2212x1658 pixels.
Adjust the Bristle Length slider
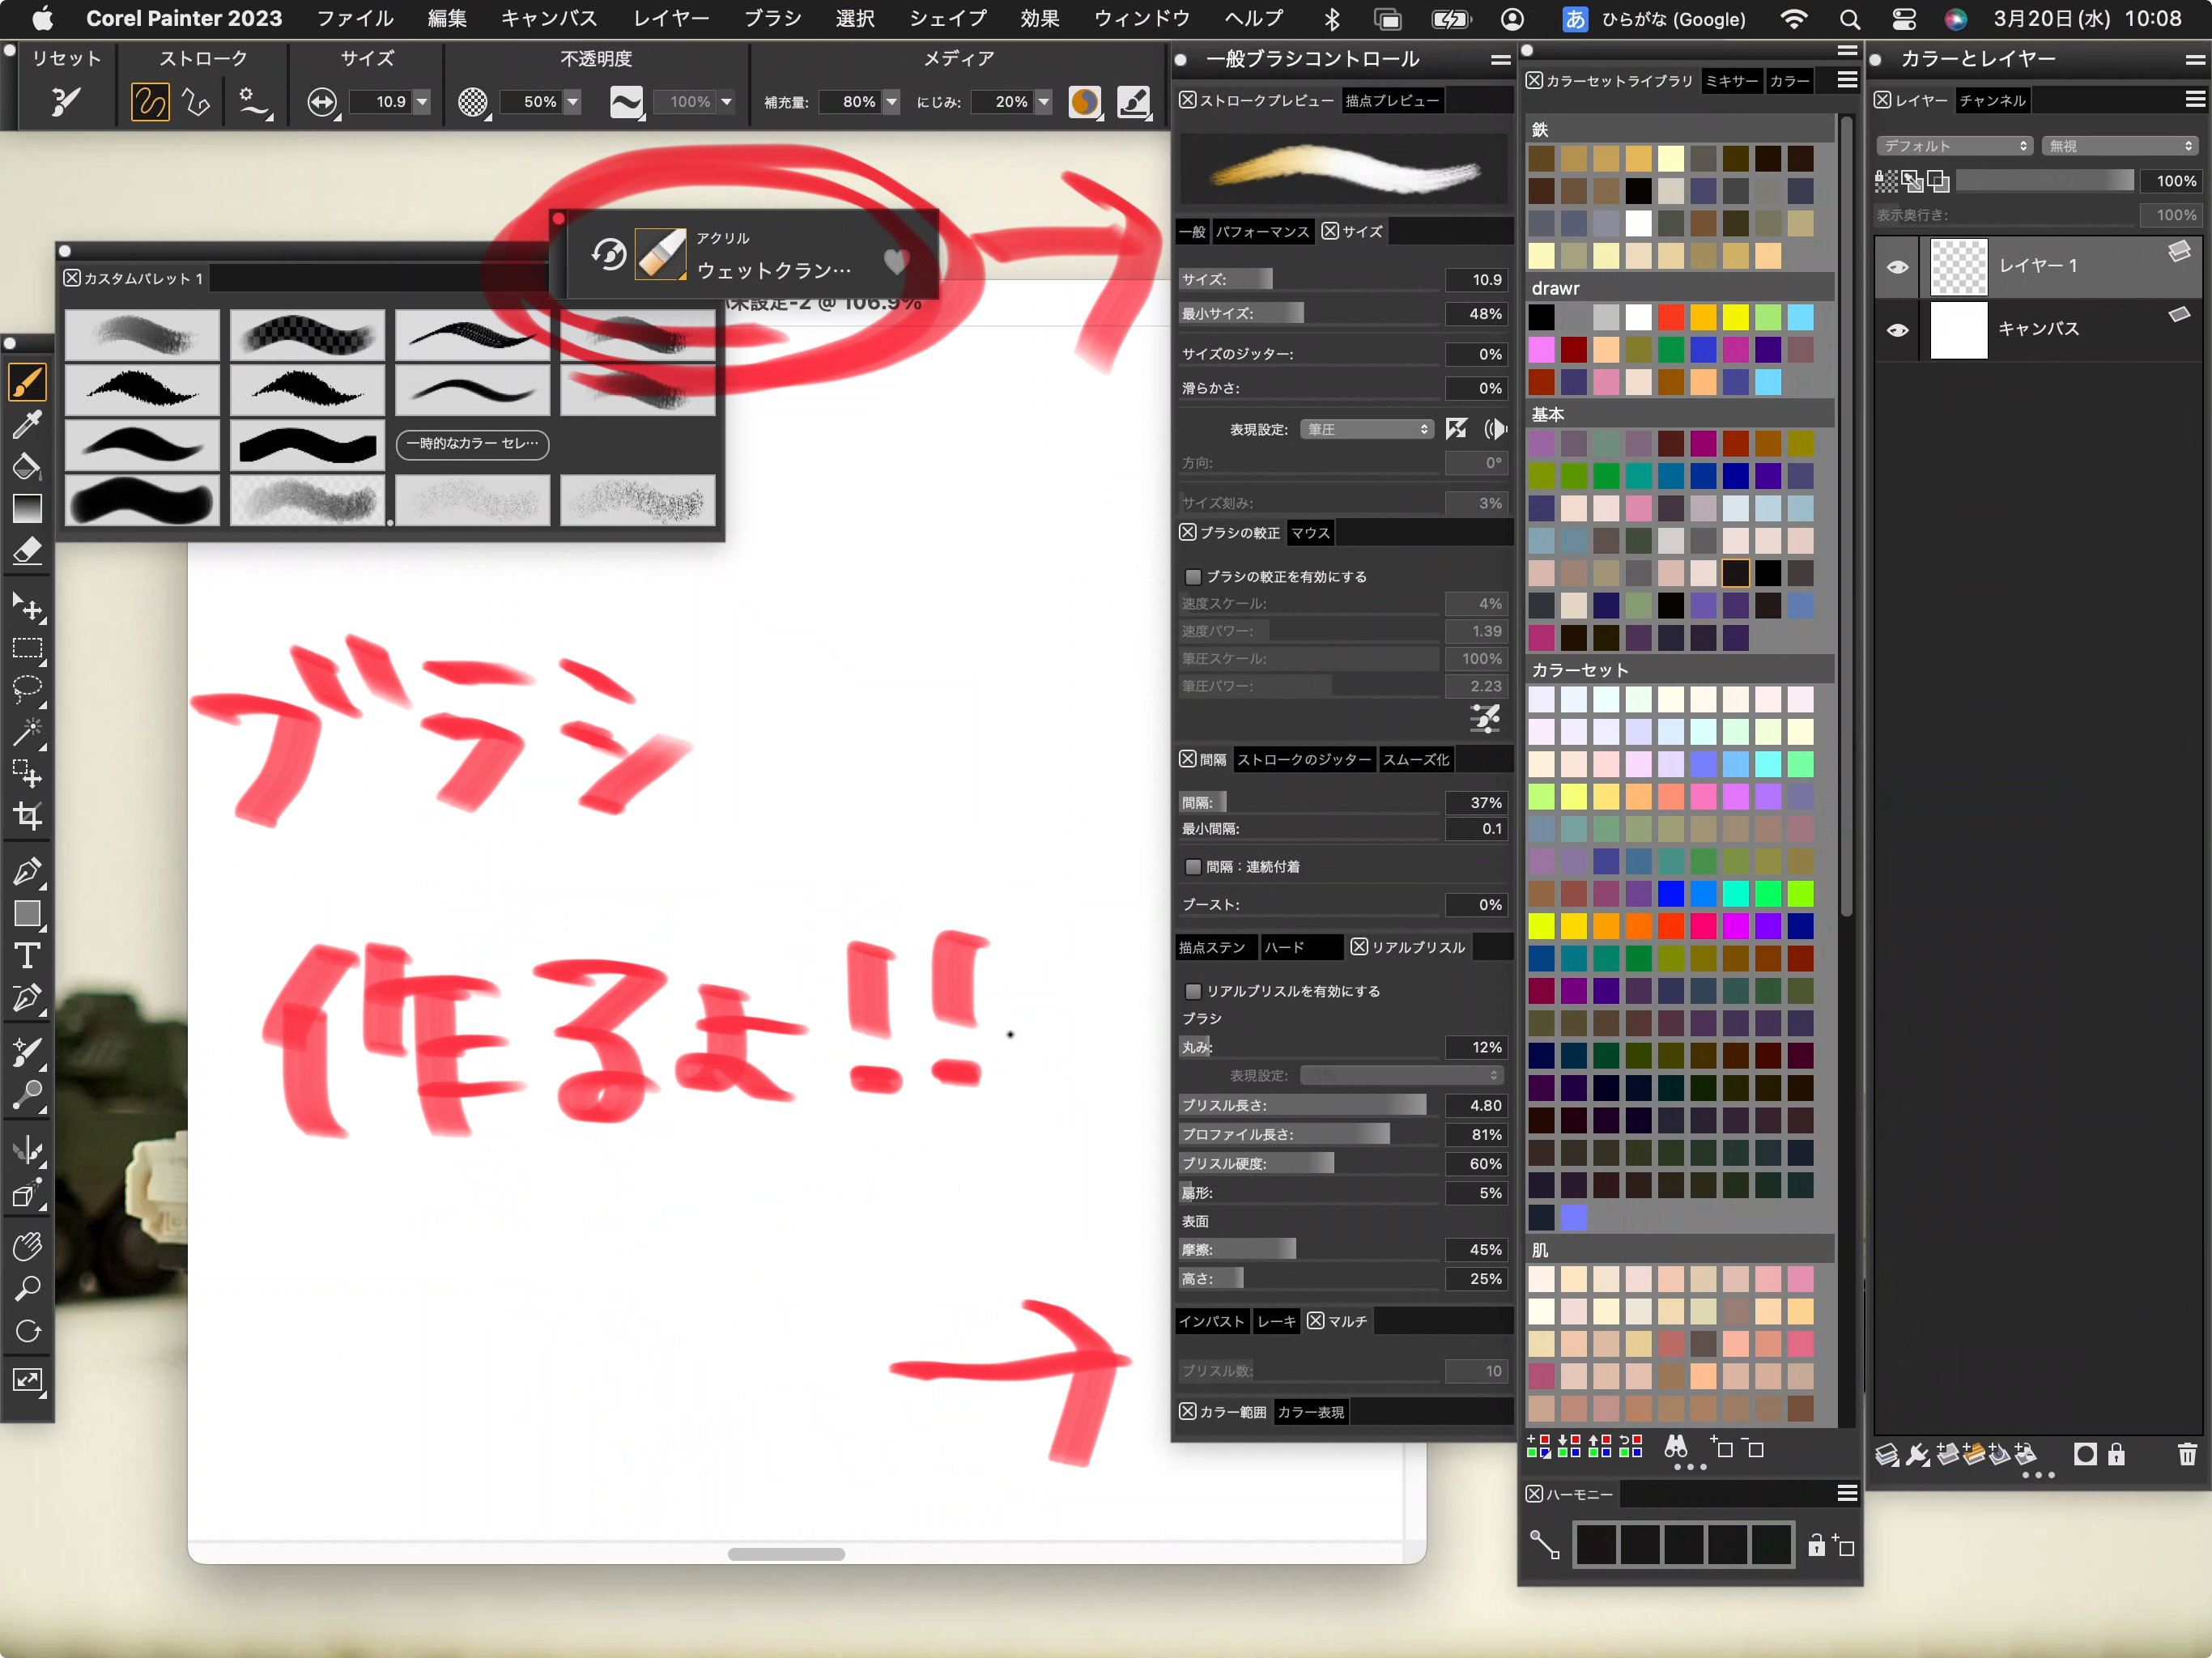1309,1105
